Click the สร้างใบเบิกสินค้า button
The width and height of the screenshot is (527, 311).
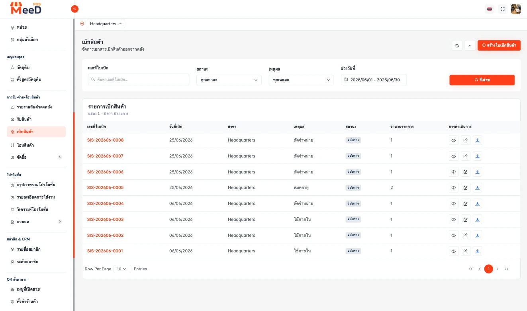click(x=499, y=45)
